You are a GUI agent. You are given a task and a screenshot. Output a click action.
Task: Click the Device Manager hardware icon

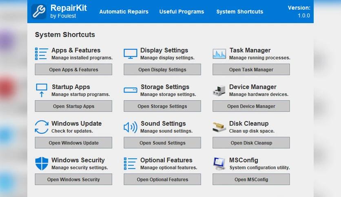tap(219, 90)
